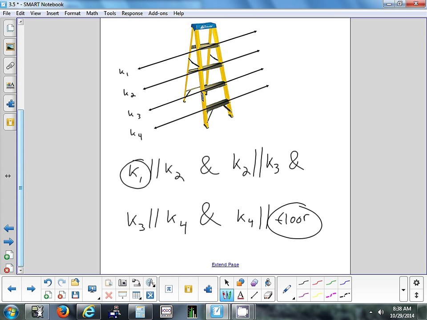427x320 pixels.
Task: Open the Table insert grid menu
Action: pos(136,295)
